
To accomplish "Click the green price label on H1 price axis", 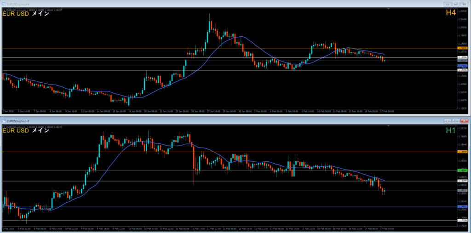I will [x=462, y=170].
